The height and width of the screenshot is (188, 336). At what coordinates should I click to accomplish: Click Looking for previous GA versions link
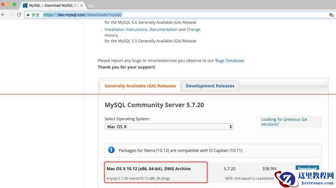tap(284, 122)
